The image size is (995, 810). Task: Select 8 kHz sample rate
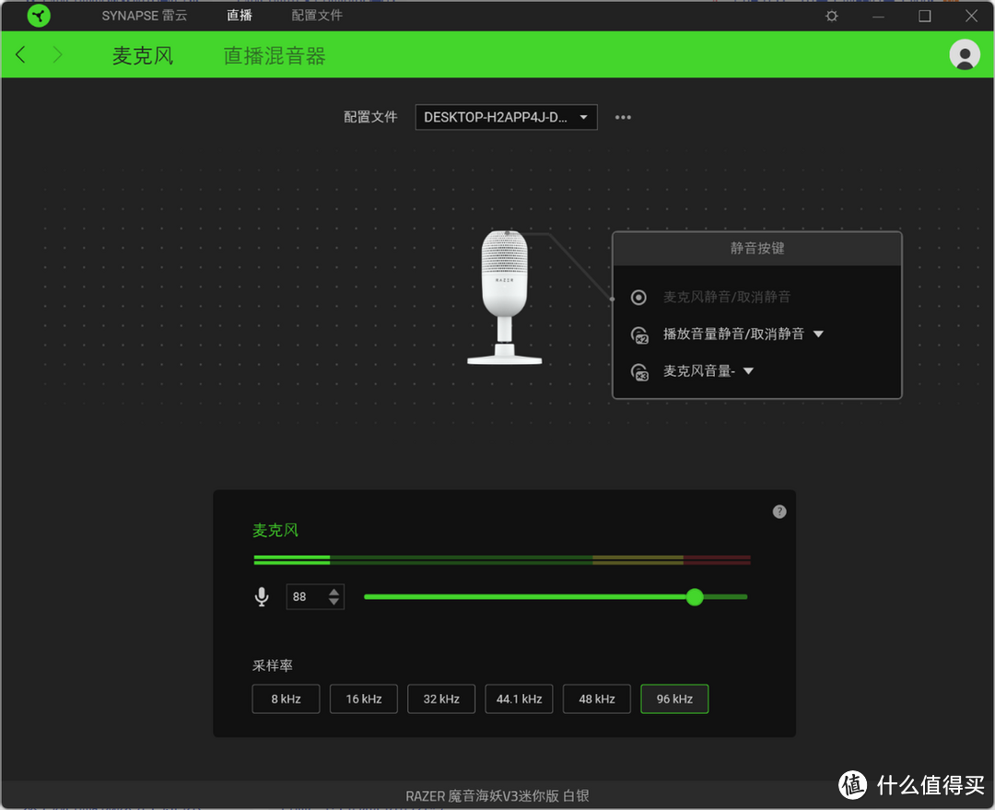coord(286,698)
